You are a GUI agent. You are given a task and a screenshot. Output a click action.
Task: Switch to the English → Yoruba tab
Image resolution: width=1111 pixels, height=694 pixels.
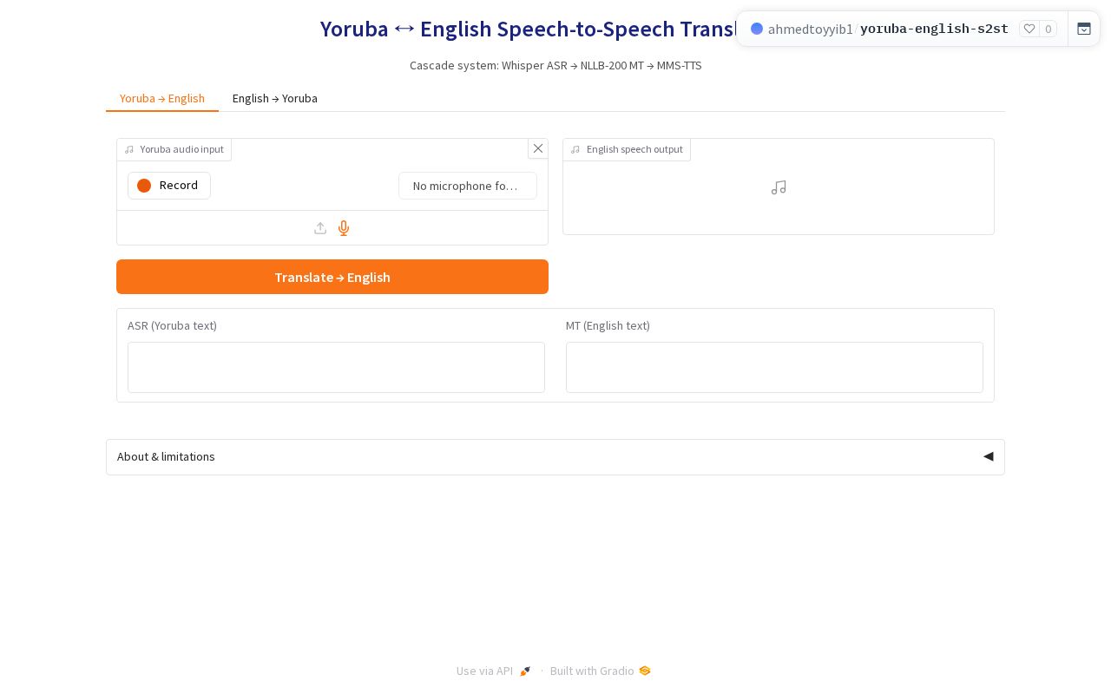click(x=275, y=98)
